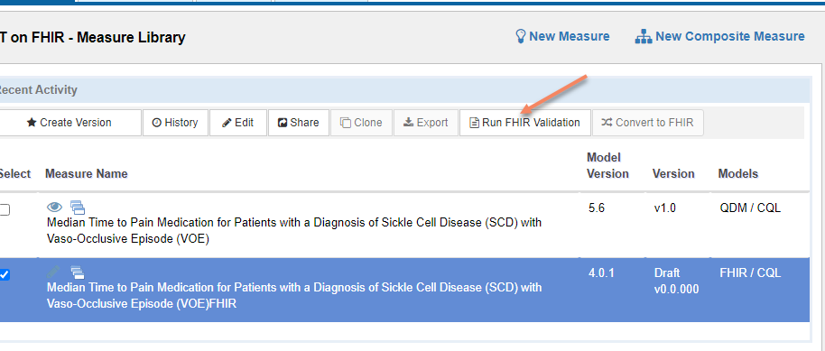The width and height of the screenshot is (825, 351).
Task: Share the selected measure
Action: (299, 123)
